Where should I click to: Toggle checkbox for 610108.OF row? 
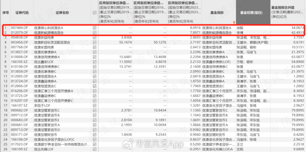[x=95, y=67]
